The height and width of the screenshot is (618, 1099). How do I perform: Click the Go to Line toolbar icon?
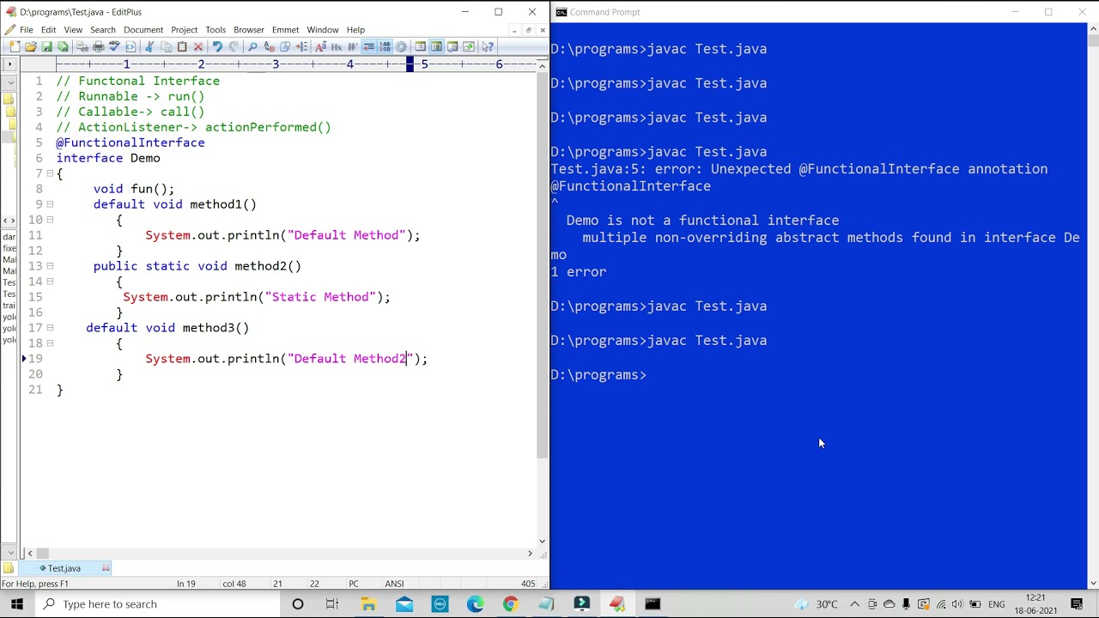(301, 46)
